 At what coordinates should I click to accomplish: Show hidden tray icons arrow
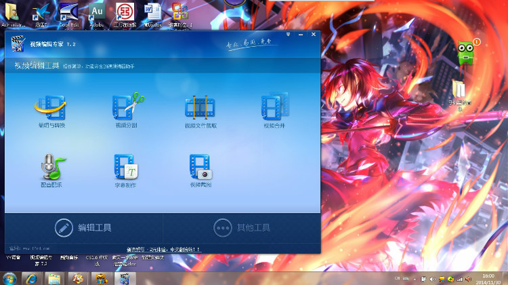415,279
